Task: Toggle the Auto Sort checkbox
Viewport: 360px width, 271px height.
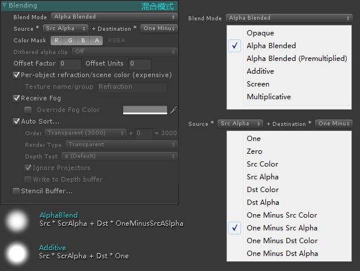Action: 16,121
